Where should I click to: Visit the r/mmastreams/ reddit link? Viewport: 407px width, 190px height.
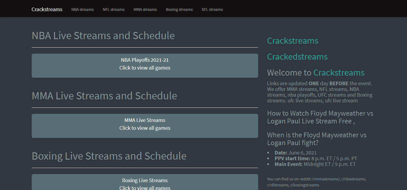(326, 179)
